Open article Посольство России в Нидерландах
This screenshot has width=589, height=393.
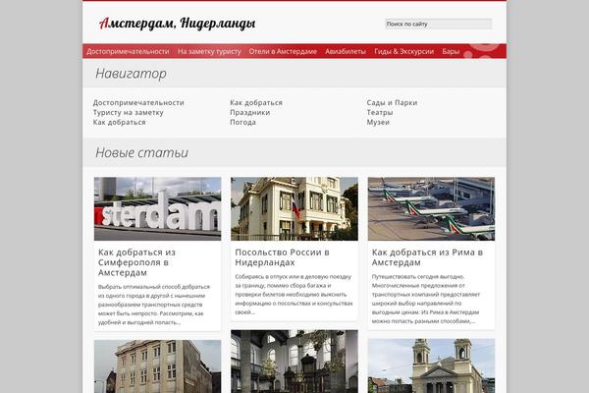click(282, 257)
